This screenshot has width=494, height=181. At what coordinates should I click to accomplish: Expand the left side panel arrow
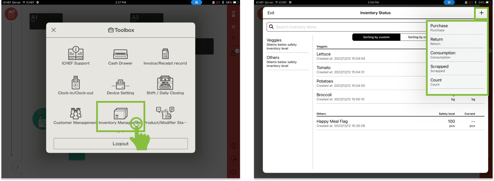tap(18, 167)
